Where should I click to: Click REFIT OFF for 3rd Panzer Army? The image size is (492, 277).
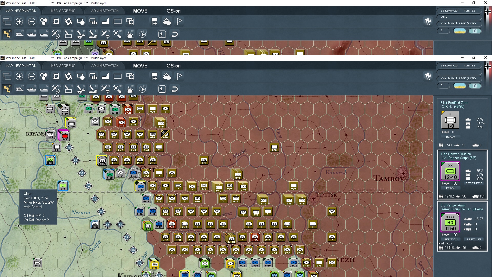[474, 239]
